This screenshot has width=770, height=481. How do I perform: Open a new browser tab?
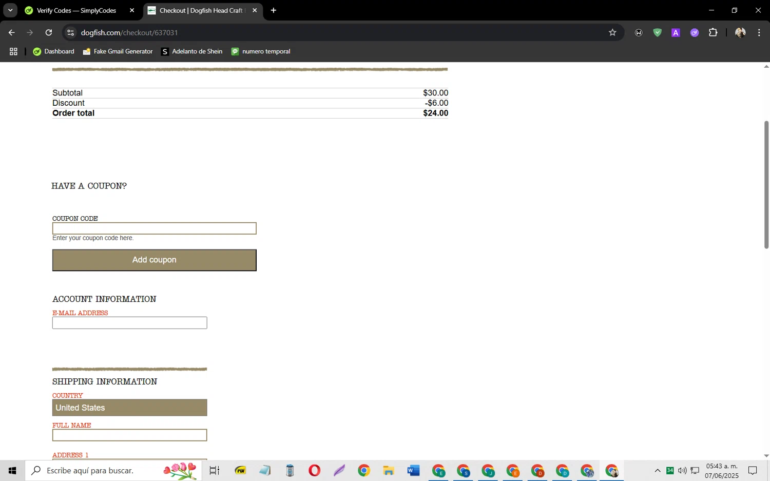coord(274,10)
